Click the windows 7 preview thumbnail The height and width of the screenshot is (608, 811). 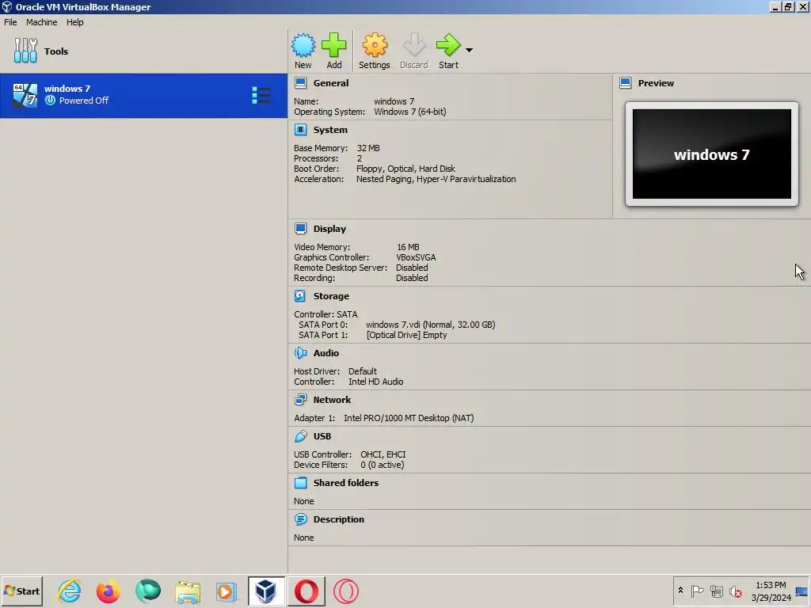pos(712,154)
